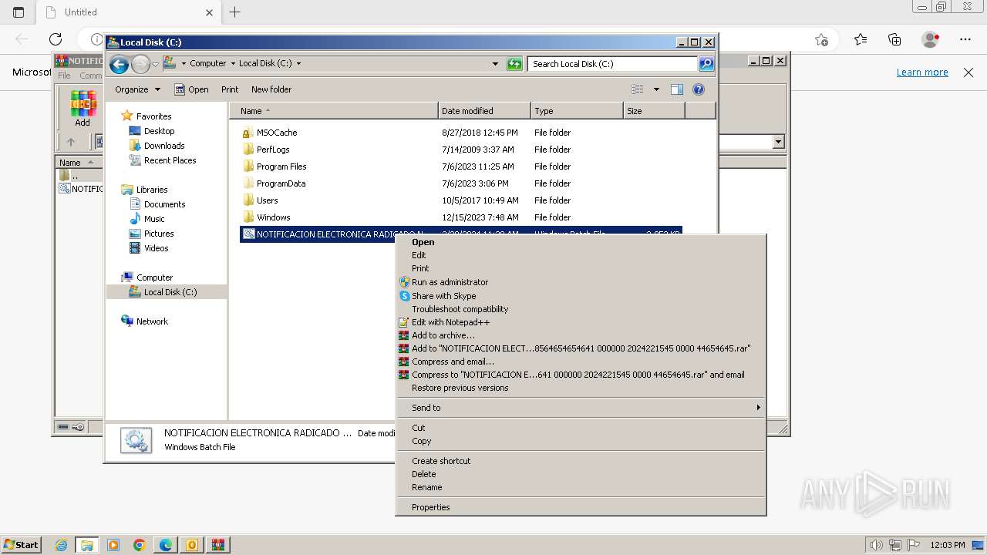Choose Troubleshoot compatibility
The height and width of the screenshot is (555, 987).
coord(581,309)
